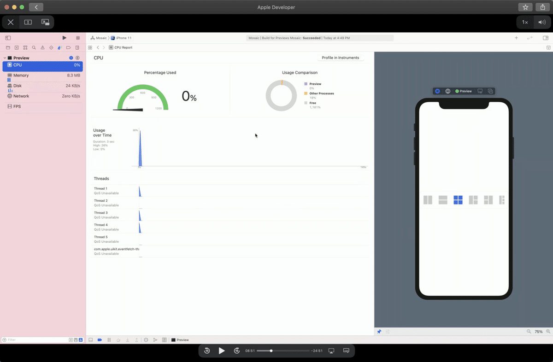Open the Source Control navigator
Viewport: 553px width, 362px height.
[17, 47]
